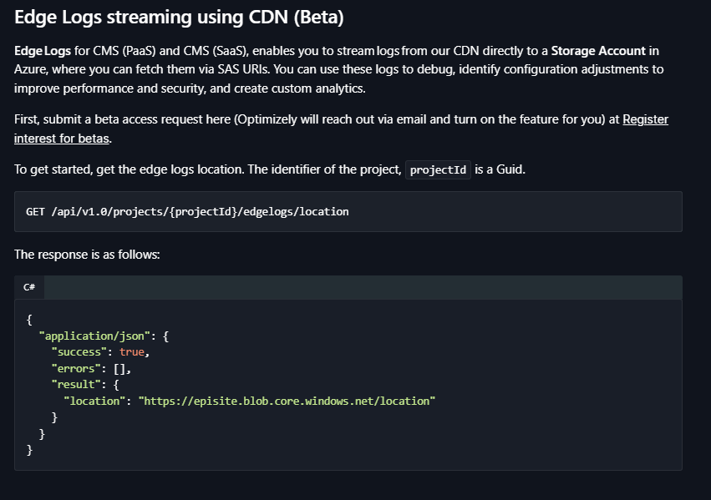Click the Edge Logs streaming page heading
This screenshot has height=500, width=711.
(179, 18)
